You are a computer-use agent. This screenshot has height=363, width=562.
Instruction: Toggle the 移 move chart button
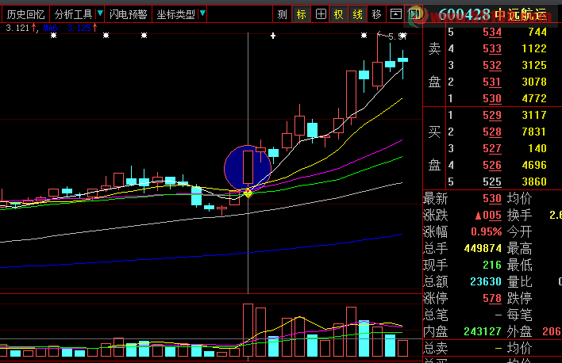pos(376,14)
